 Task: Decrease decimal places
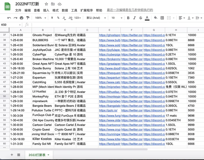coord(64,18)
